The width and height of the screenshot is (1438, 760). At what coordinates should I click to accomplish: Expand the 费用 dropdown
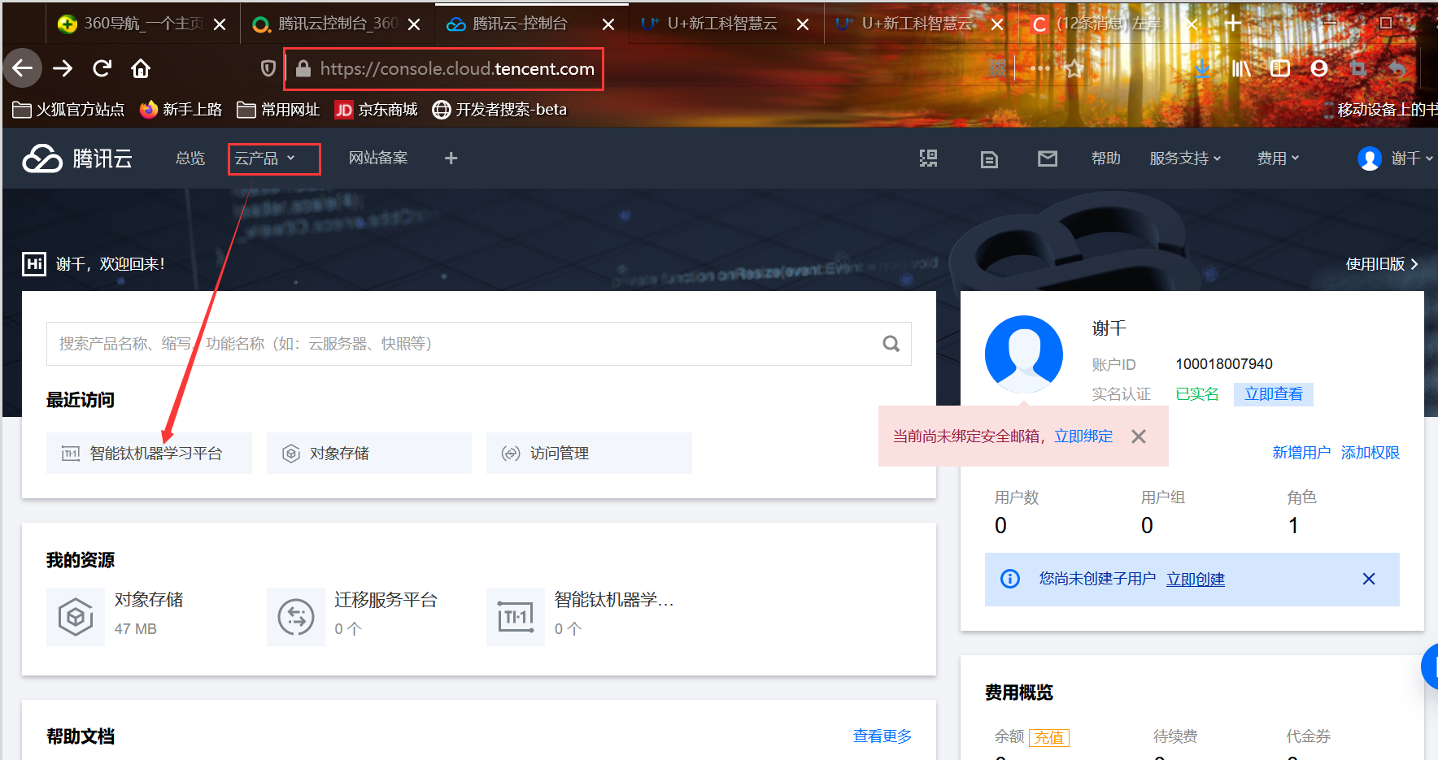[1278, 159]
